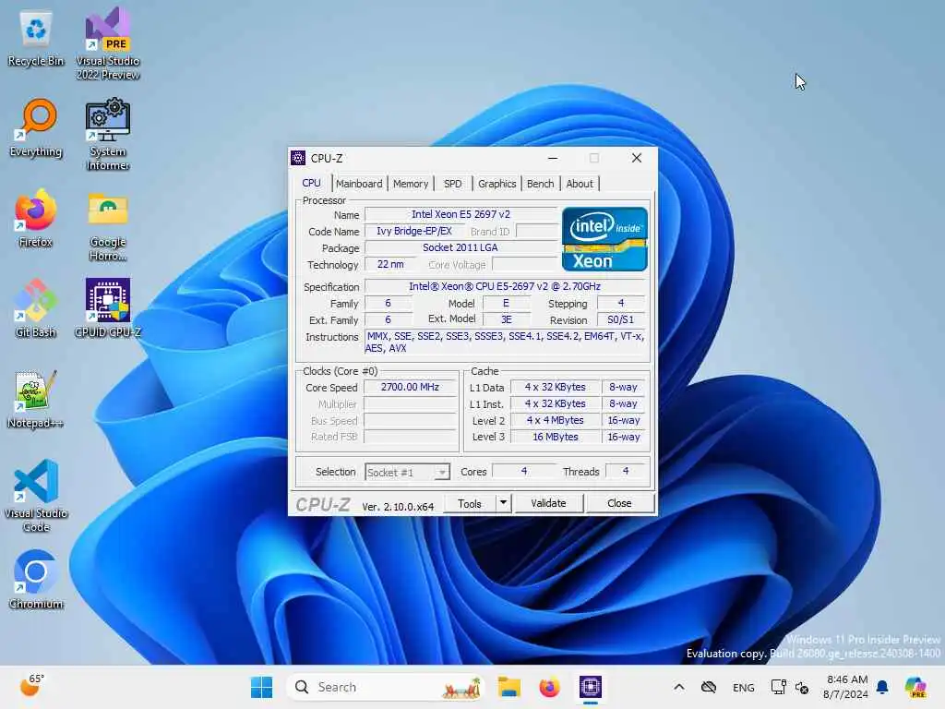This screenshot has height=709, width=945.
Task: Click the Tools button
Action: (x=470, y=503)
